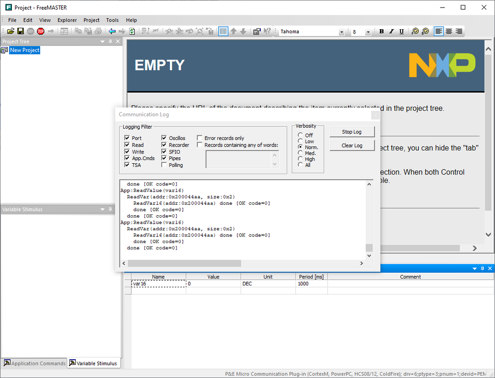Set verbosity to Off
The image size is (495, 378).
(x=300, y=135)
